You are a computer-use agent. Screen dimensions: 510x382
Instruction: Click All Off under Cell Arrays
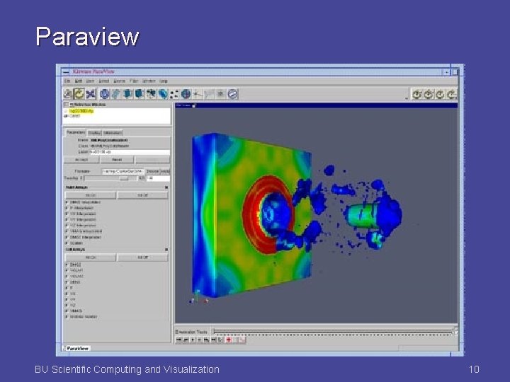click(142, 257)
